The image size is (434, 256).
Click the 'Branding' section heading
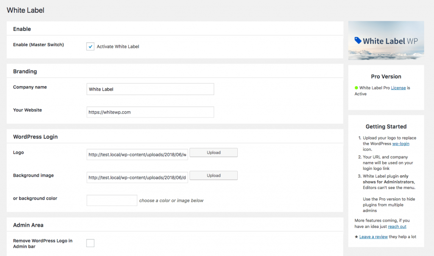tap(25, 71)
